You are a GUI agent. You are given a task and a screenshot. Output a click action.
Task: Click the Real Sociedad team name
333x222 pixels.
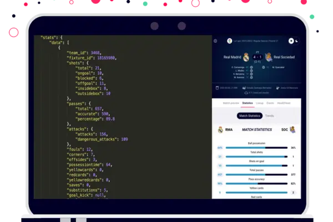284,57
